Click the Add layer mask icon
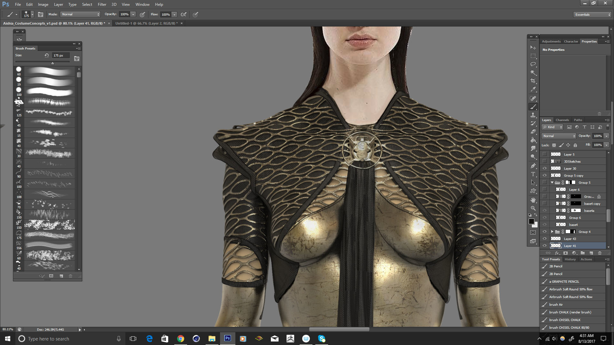The image size is (614, 345). coord(565,253)
